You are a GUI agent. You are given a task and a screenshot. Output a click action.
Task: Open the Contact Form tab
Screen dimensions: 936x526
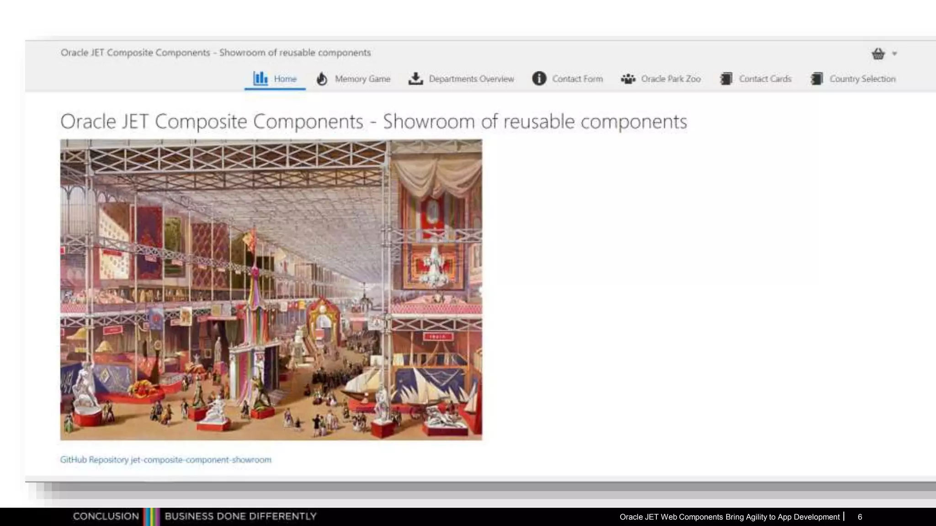click(x=568, y=79)
